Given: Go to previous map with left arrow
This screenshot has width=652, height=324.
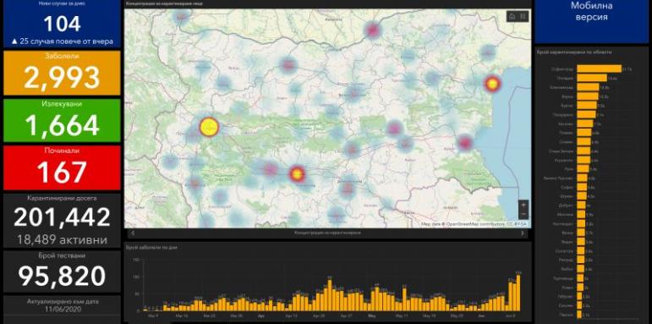Looking at the screenshot, I should (133, 233).
